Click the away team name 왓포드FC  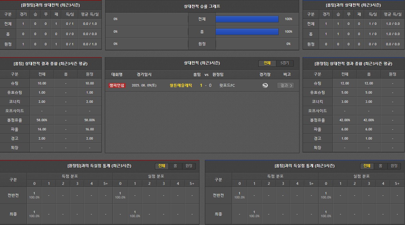[227, 85]
